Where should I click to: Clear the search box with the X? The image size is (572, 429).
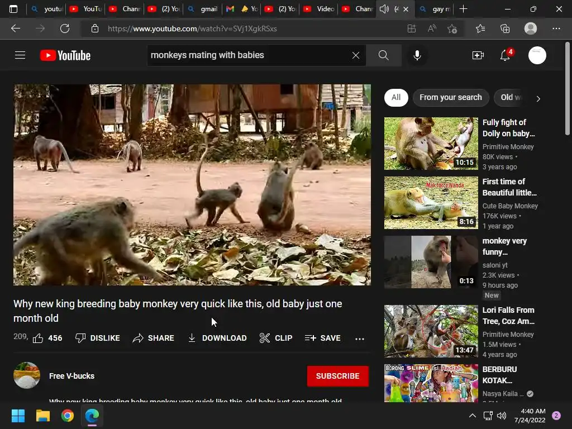coord(356,55)
